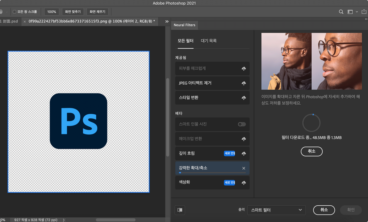Click the 새로 만들 badge on 색상화
The height and width of the screenshot is (222, 368).
[229, 183]
